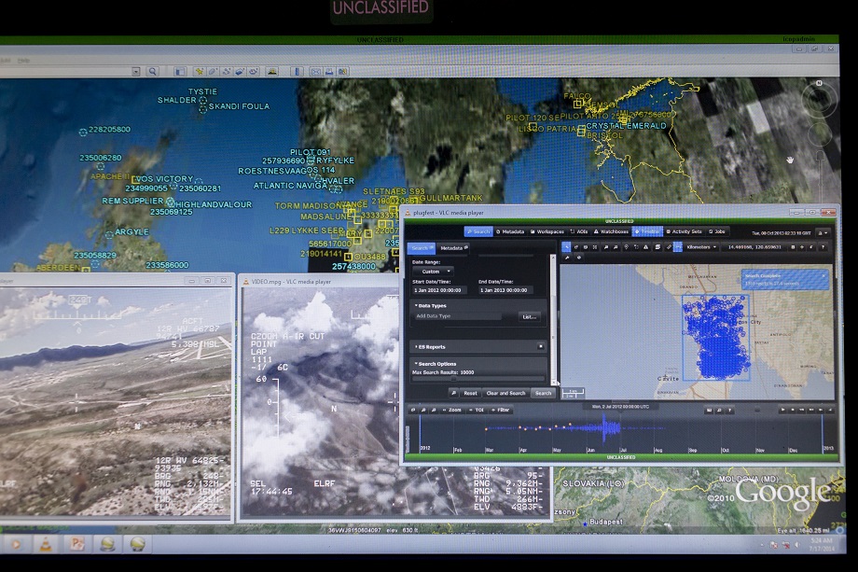Expand the ES Reports section

(x=430, y=347)
